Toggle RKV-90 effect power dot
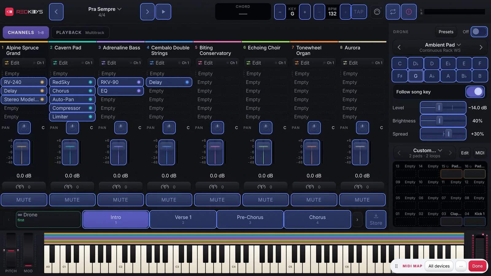The image size is (491, 276). click(x=139, y=82)
